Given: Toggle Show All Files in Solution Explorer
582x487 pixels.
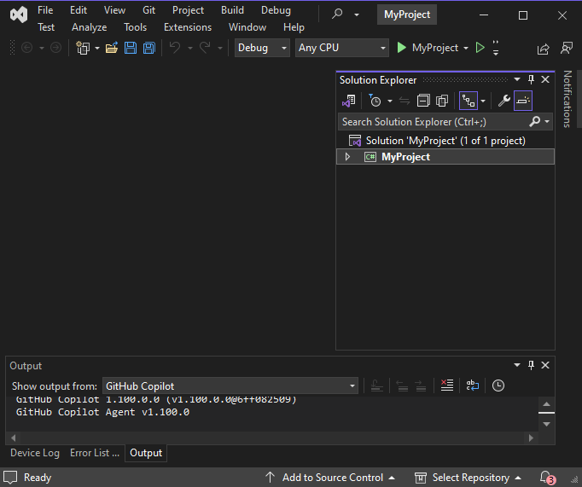Looking at the screenshot, I should (x=442, y=101).
